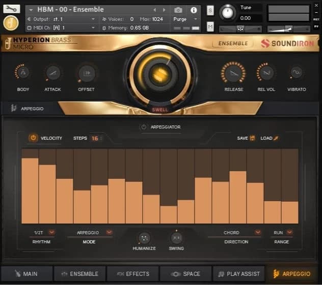Click the Swing knob icon

(x=176, y=238)
